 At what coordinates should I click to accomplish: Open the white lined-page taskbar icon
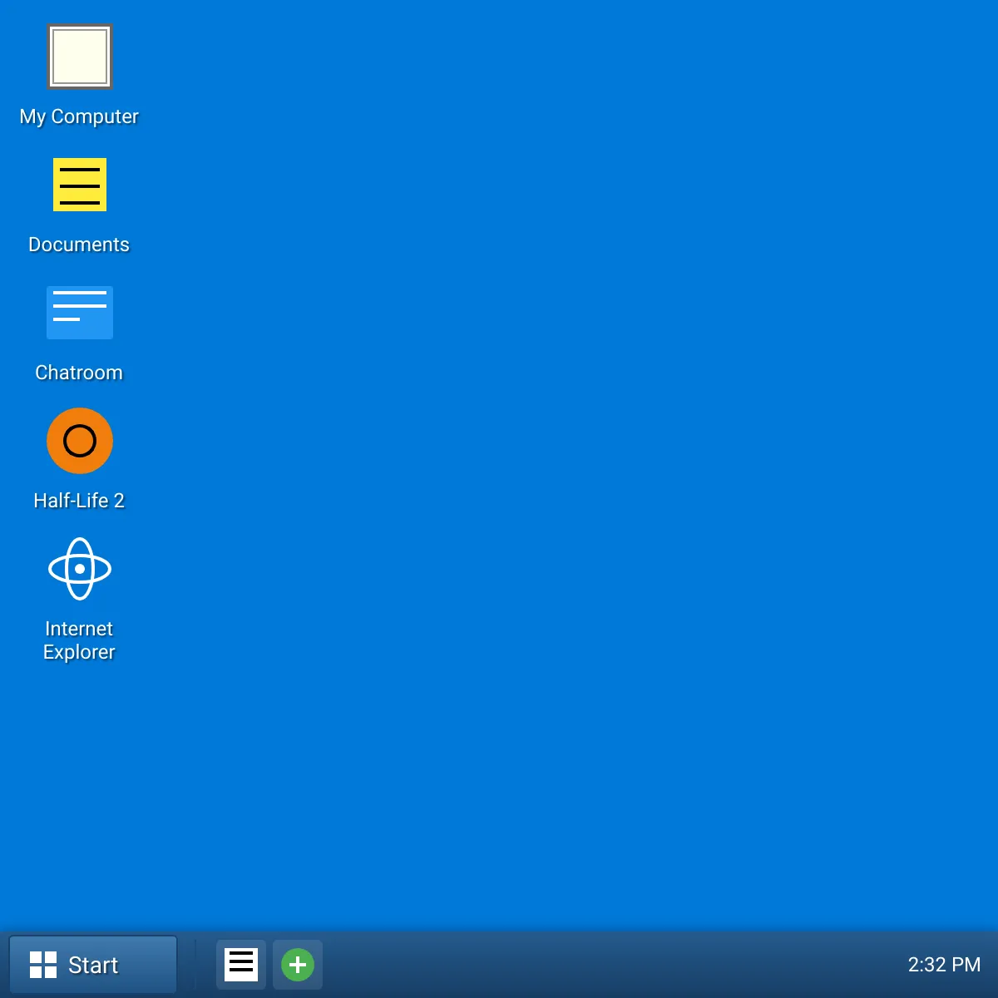[x=241, y=965]
